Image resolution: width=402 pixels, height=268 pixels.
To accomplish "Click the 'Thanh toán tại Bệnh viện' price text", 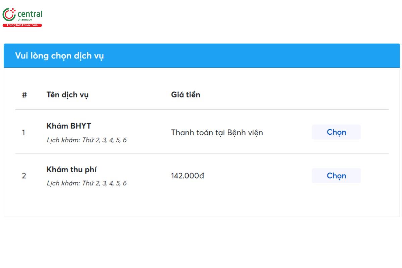I will click(217, 133).
